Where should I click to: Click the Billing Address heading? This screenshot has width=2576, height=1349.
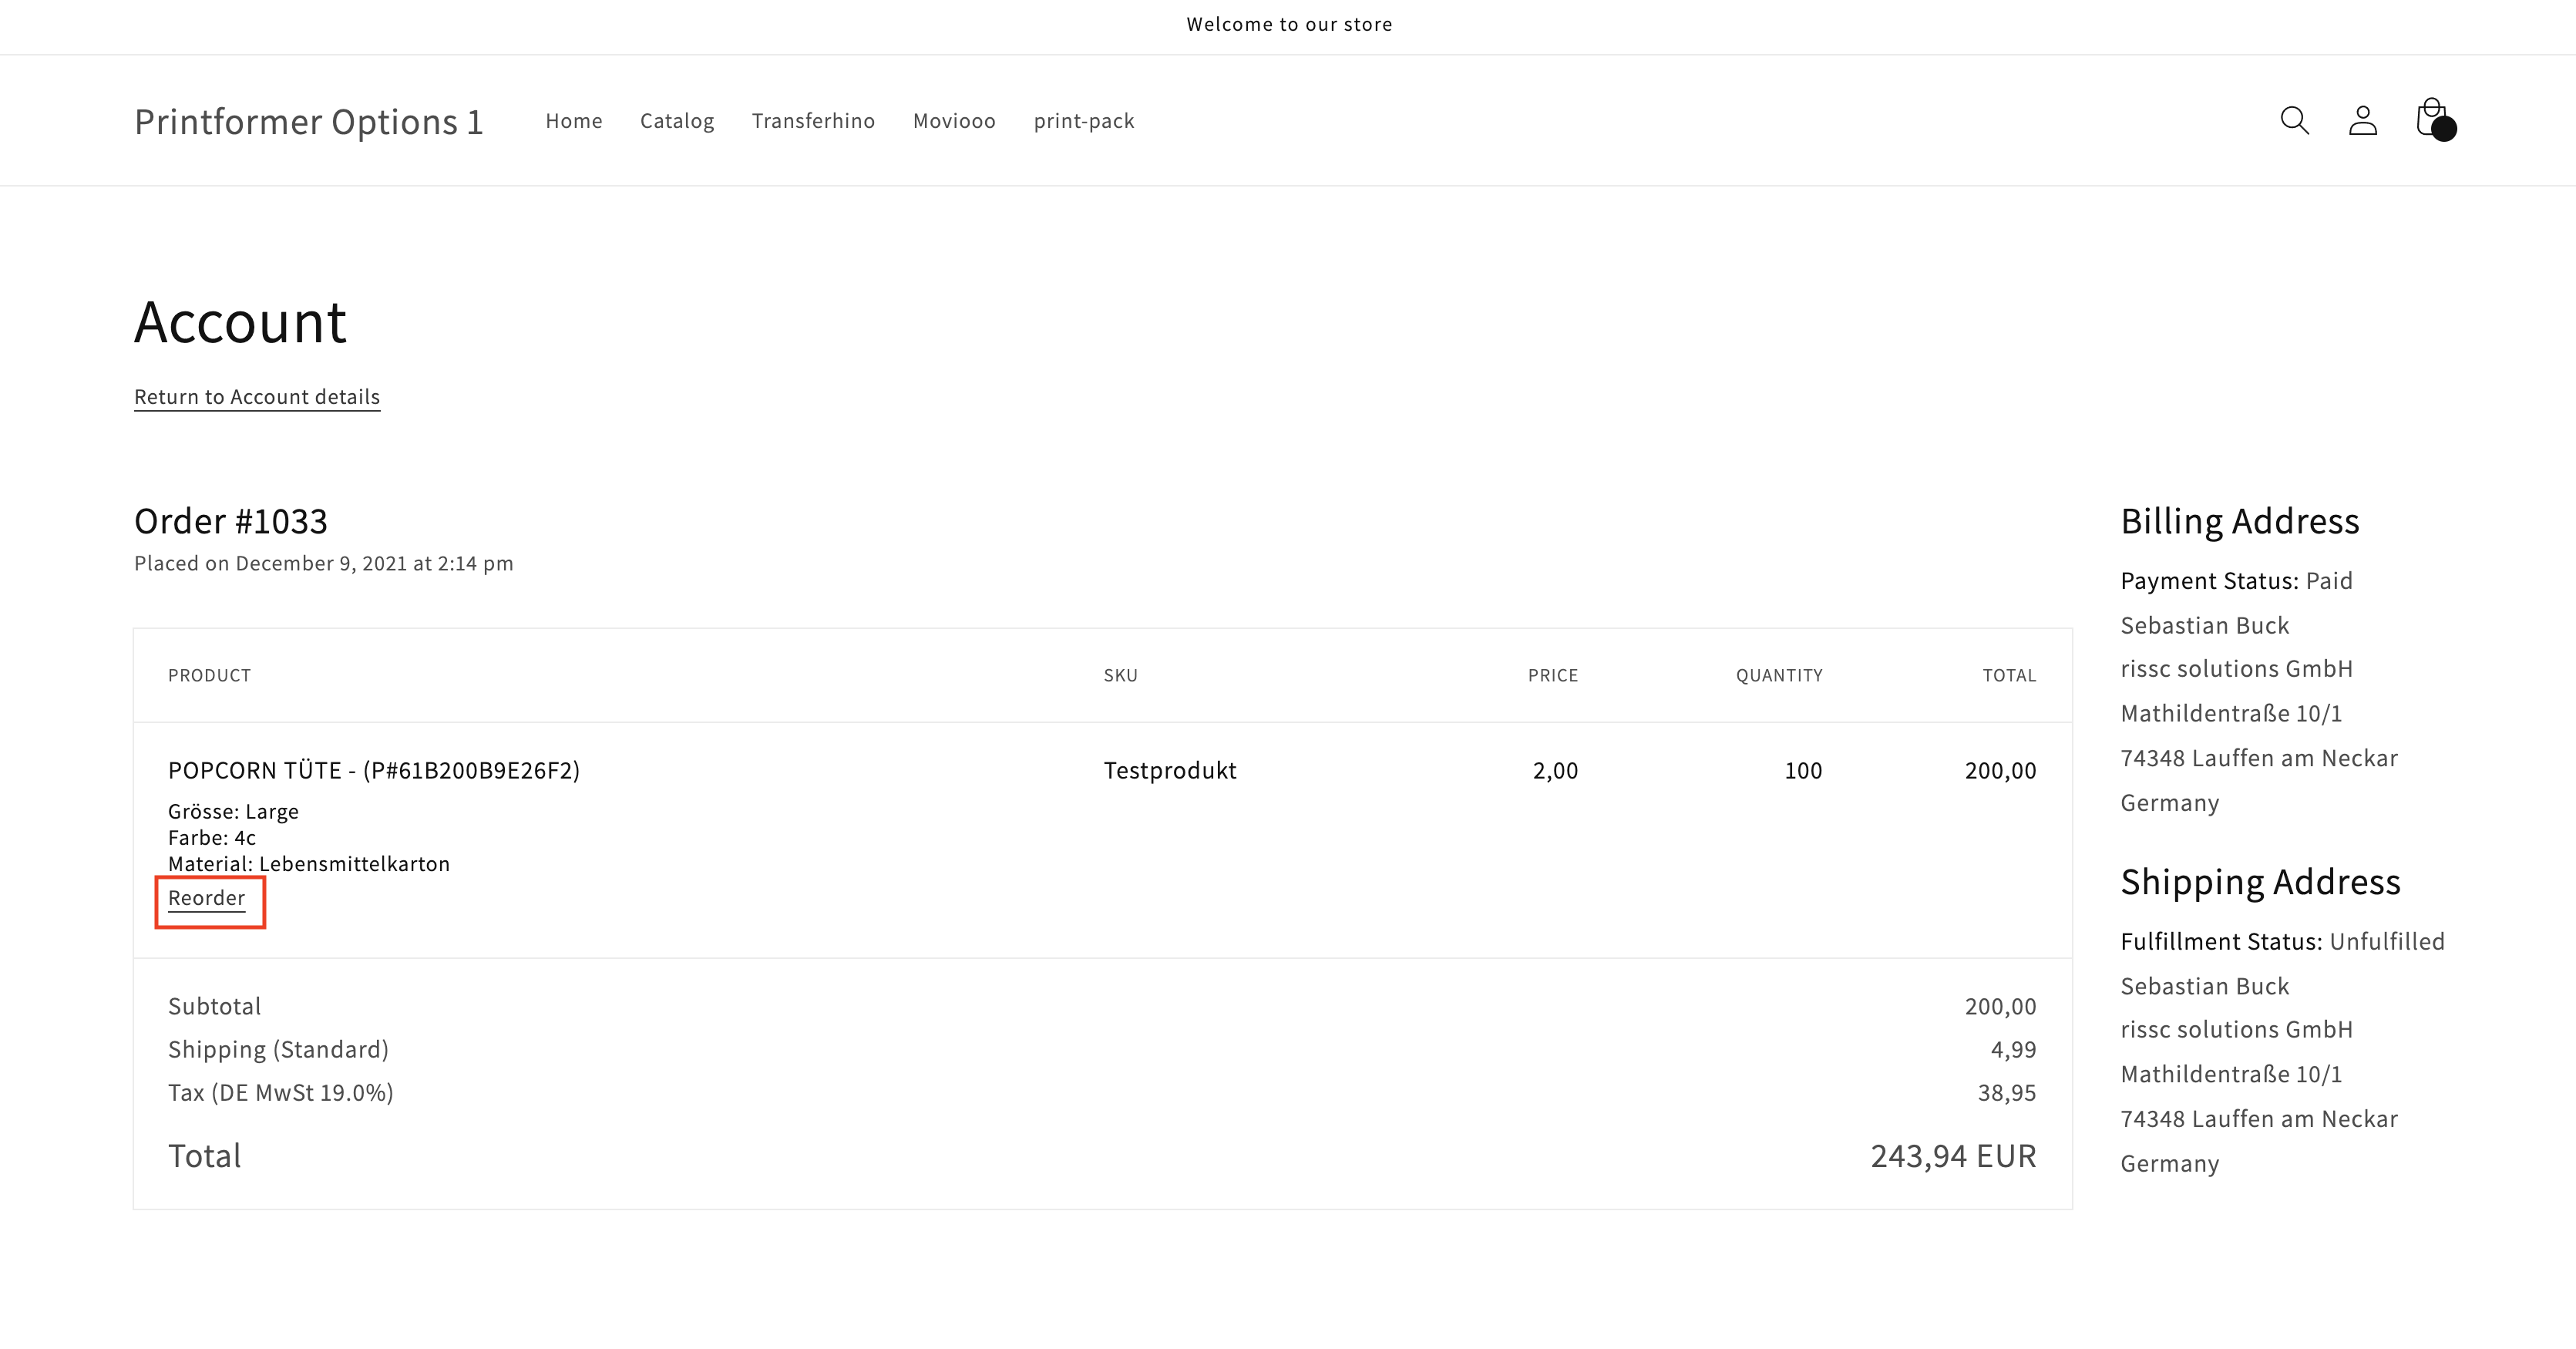[x=2239, y=521]
